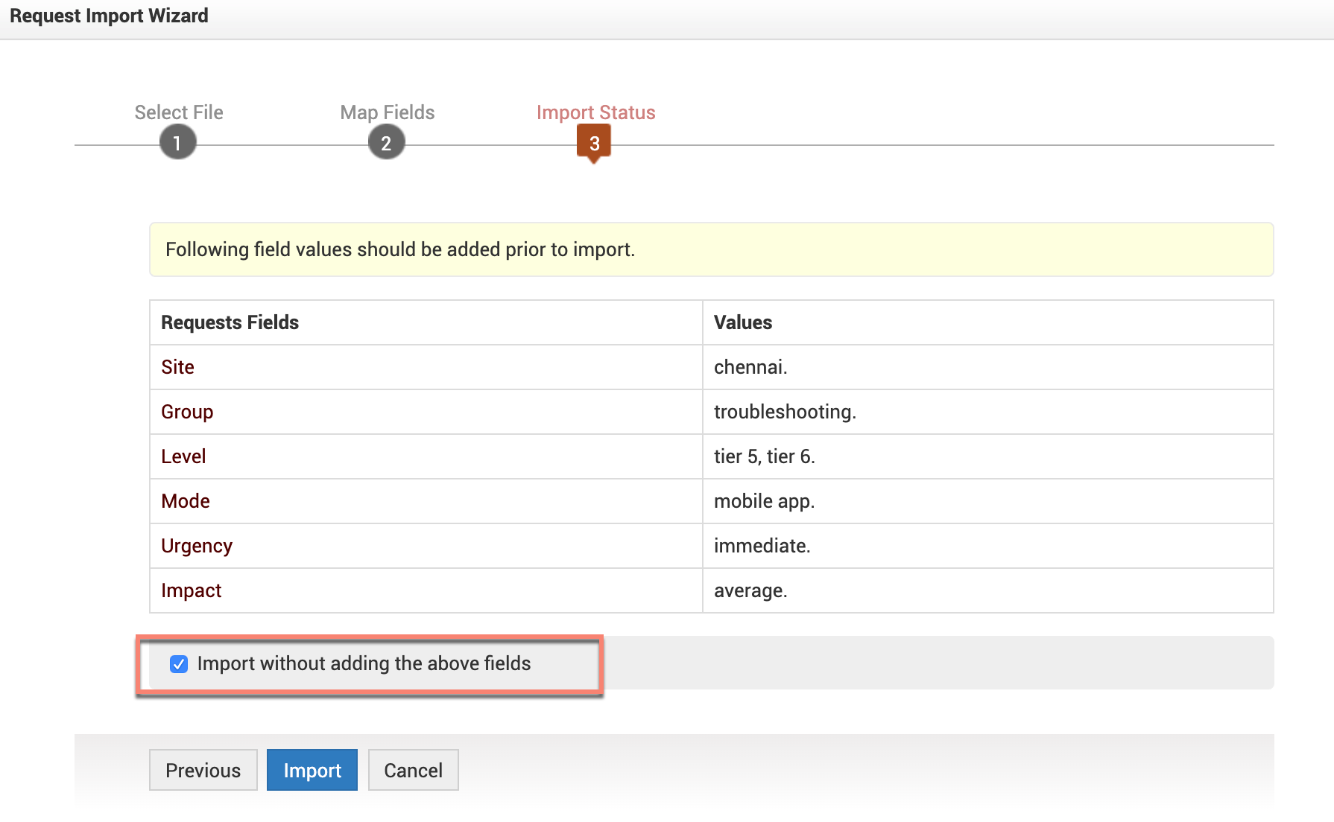Click the orange step 3 marker

point(594,142)
